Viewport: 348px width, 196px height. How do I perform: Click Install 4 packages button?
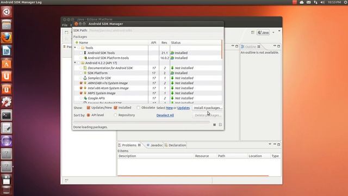pos(208,108)
